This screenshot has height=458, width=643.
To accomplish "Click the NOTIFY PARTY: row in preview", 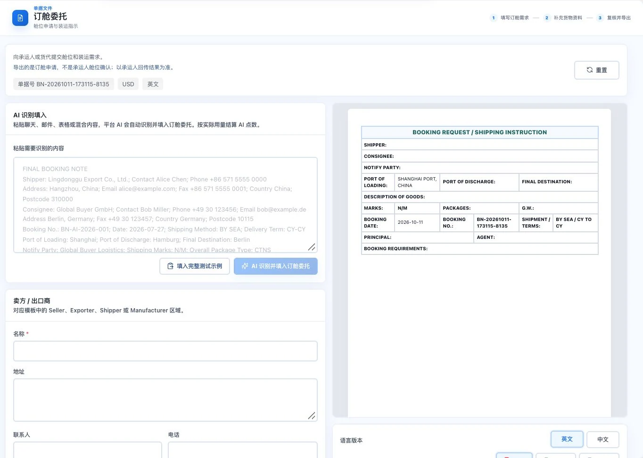I will (480, 167).
